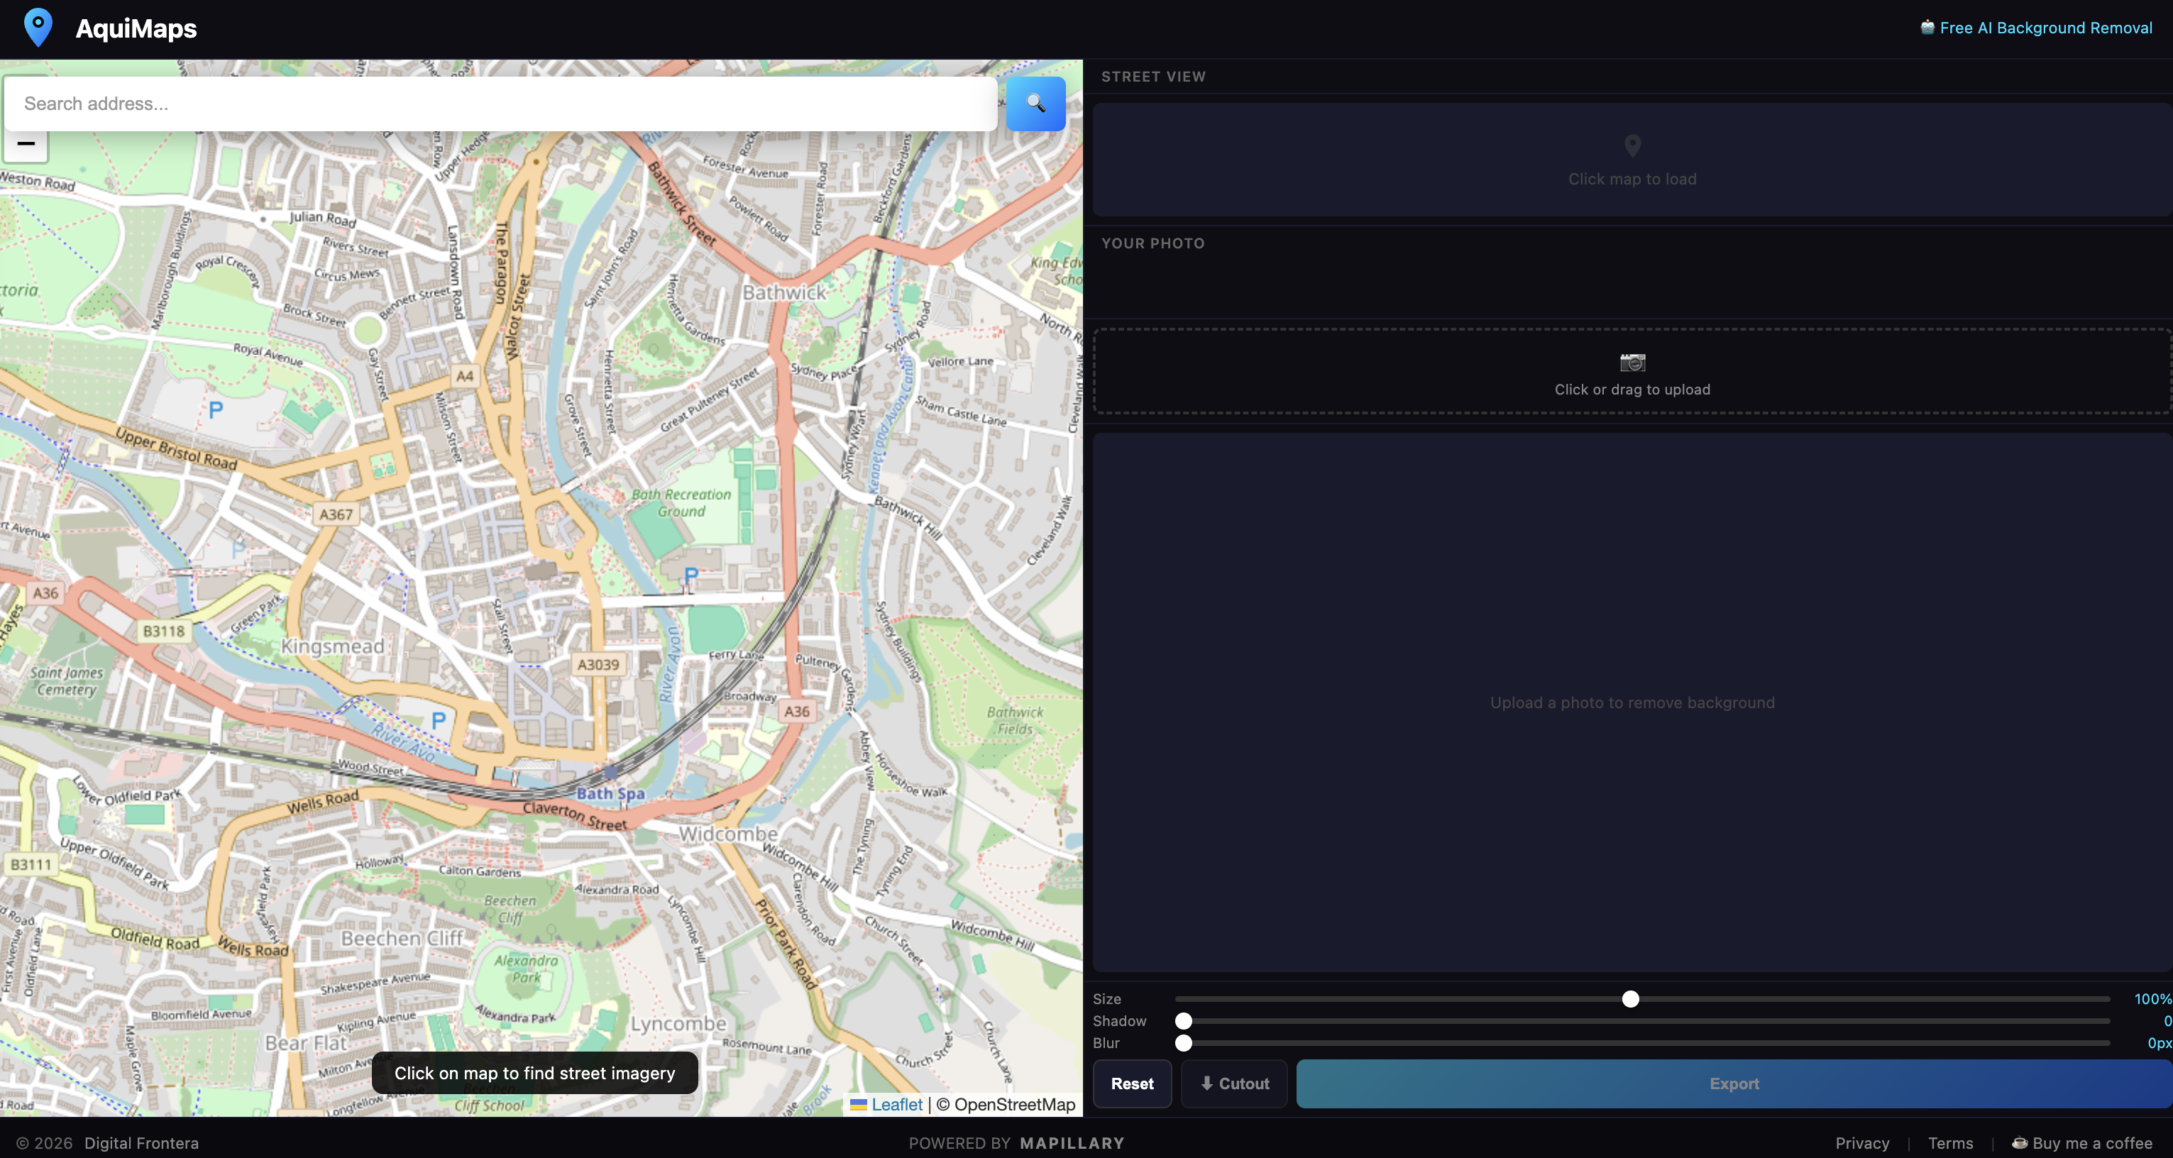Click the 100% size value
The width and height of the screenshot is (2173, 1158).
coord(2152,998)
